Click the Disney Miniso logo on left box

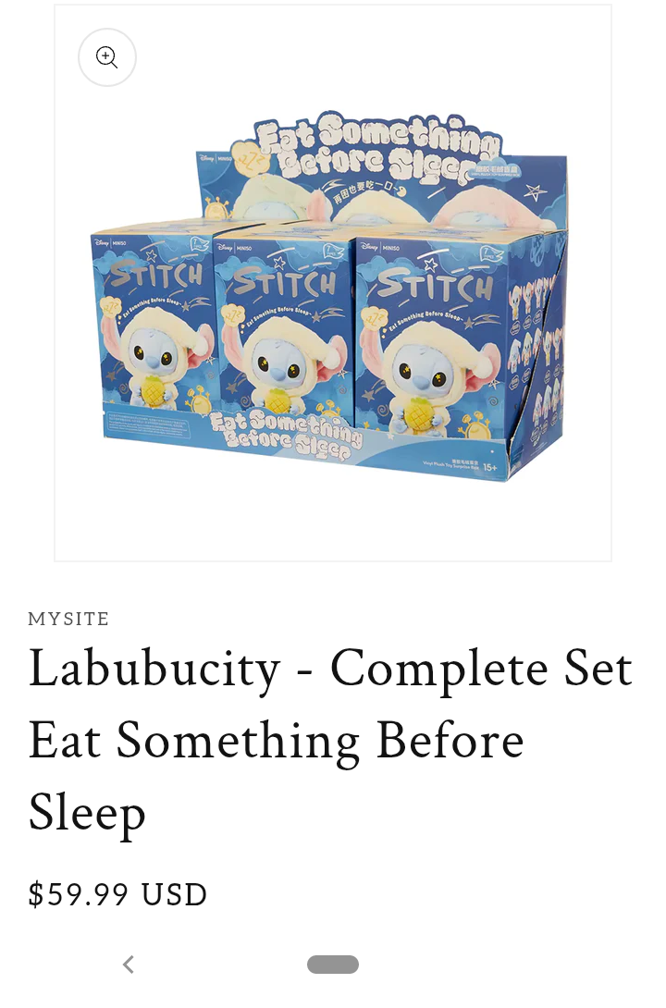111,243
